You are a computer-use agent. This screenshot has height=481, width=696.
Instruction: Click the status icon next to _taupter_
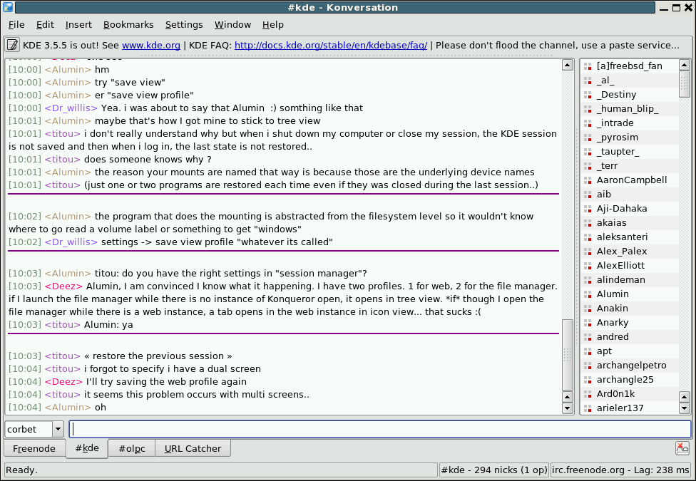pyautogui.click(x=588, y=151)
